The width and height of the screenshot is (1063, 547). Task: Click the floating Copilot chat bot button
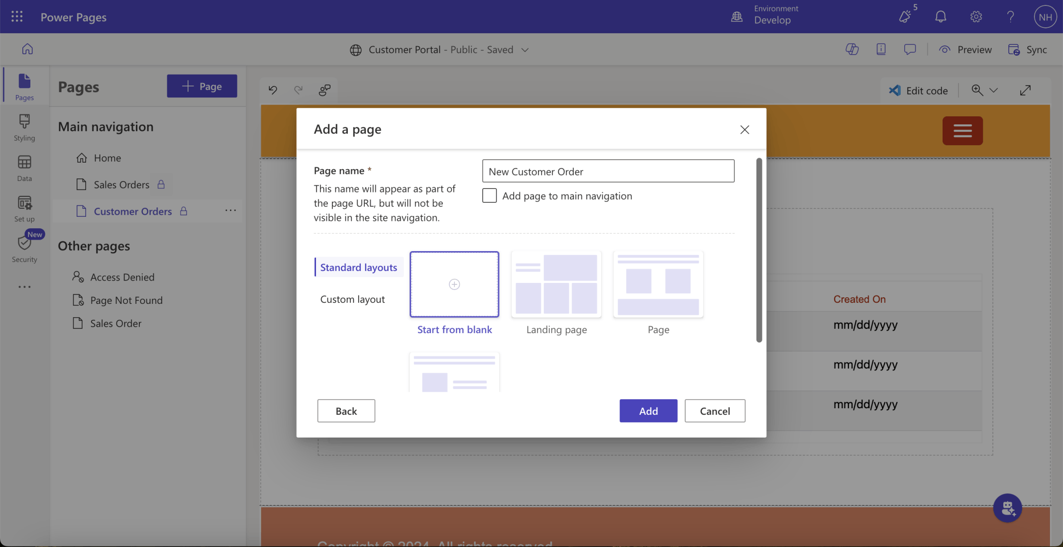pos(1007,508)
